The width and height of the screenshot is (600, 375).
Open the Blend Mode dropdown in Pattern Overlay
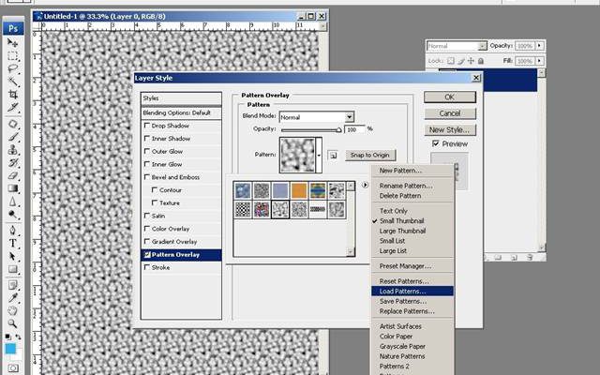click(349, 116)
